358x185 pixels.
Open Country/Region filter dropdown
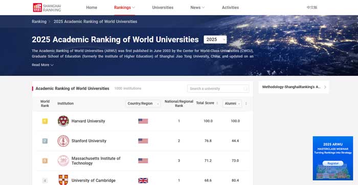point(143,103)
